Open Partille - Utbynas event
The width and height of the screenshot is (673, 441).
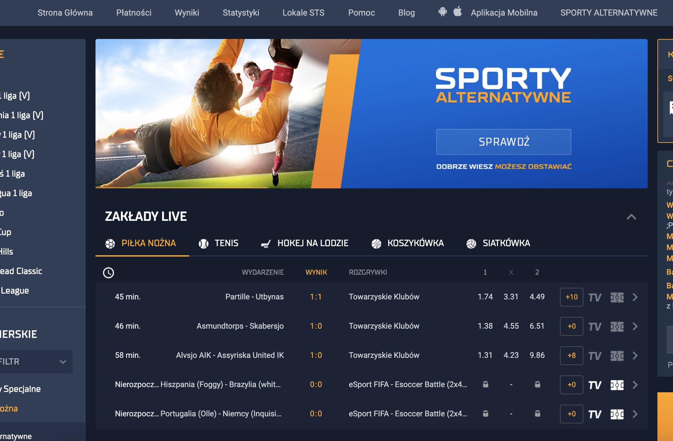[x=254, y=297]
